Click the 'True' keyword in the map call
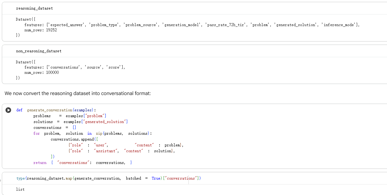 tap(156, 178)
